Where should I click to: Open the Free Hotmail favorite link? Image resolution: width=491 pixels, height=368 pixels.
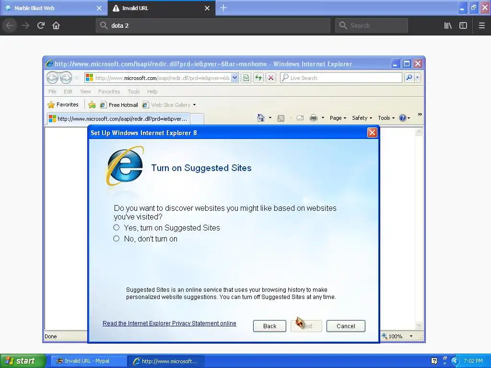point(119,105)
